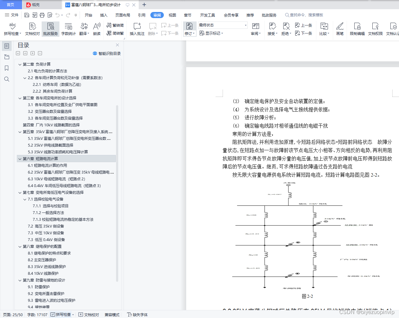Switch to the 视图 ribbon tab
Screen dimensions: 399x318
coord(172,15)
